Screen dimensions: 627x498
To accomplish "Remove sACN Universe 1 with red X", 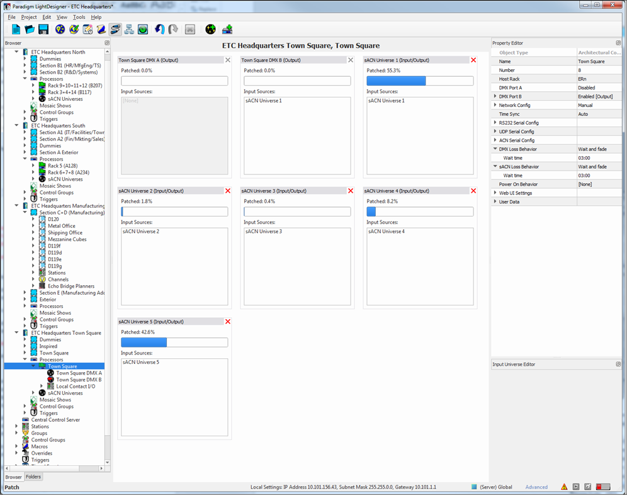I will pos(473,60).
